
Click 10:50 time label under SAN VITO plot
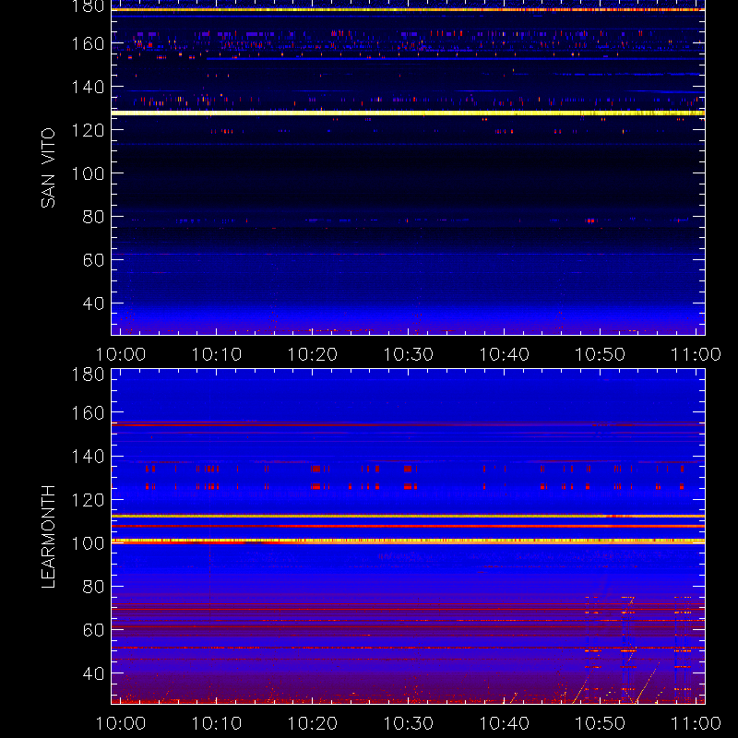tap(601, 354)
